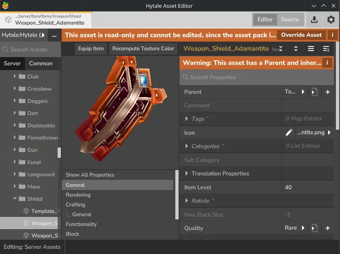The height and width of the screenshot is (254, 340).
Task: Click Editing: Server Assets status text
Action: (x=32, y=247)
